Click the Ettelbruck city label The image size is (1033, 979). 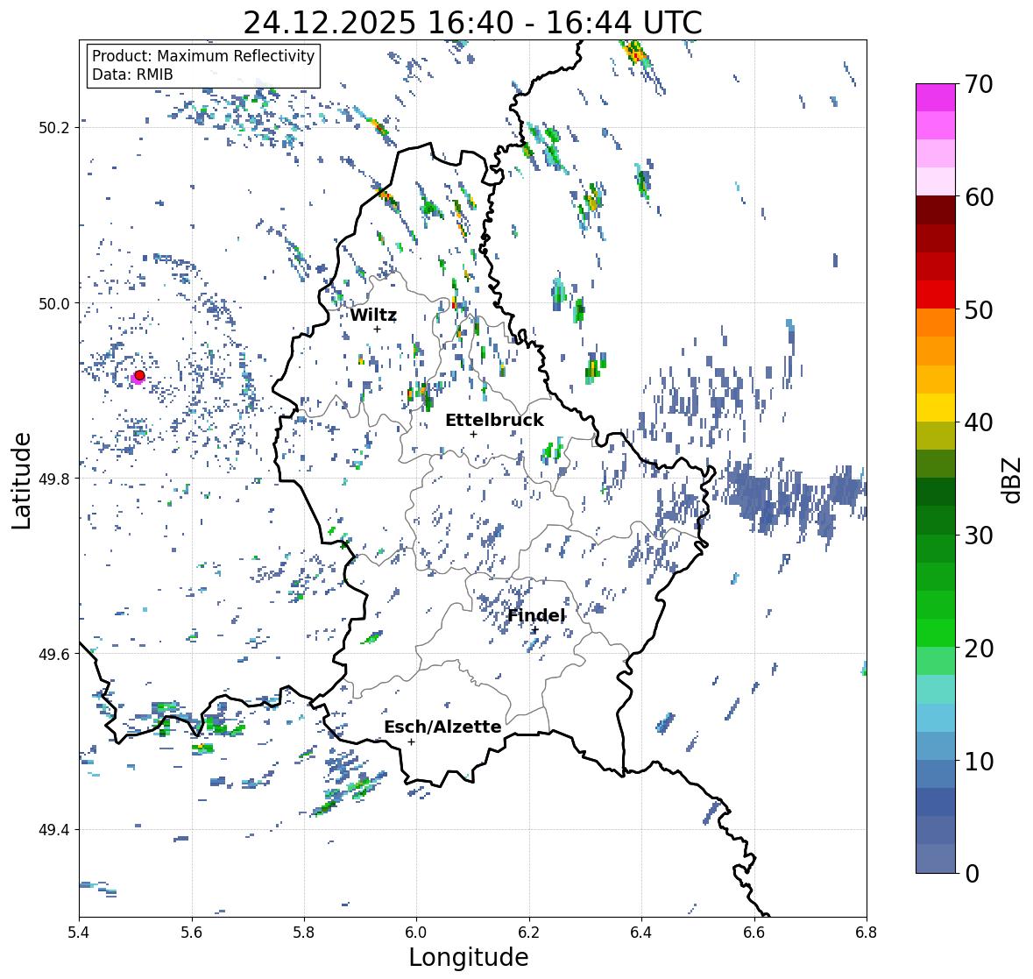coord(494,420)
